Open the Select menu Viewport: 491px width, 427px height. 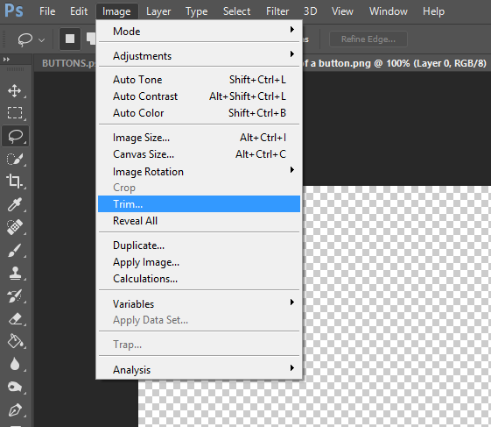pos(236,11)
